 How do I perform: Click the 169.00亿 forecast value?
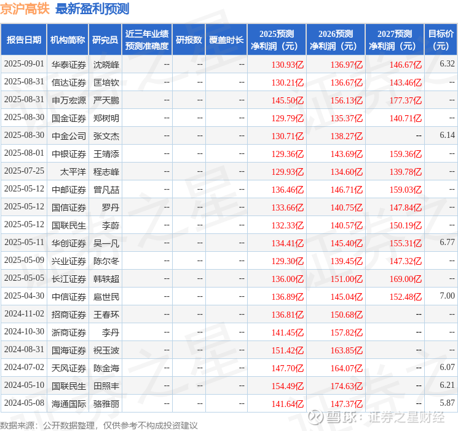[405, 279]
